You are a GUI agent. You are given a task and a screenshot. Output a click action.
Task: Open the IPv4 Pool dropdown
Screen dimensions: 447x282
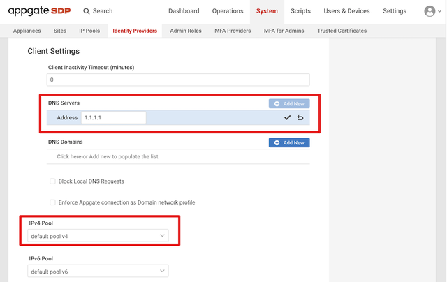coord(98,237)
